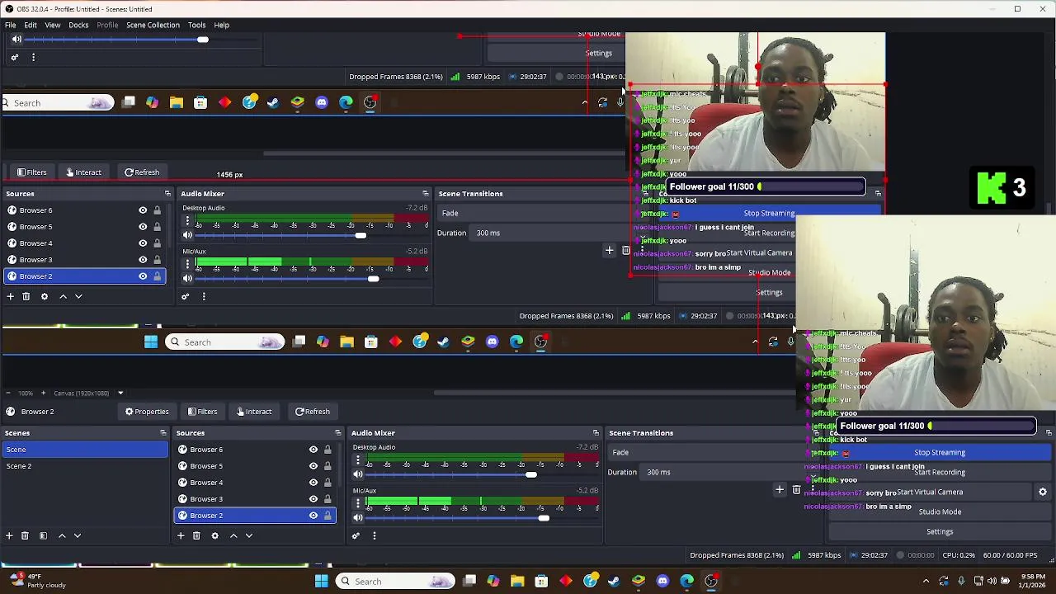Viewport: 1056px width, 594px height.
Task: Open the File menu
Action: pyautogui.click(x=11, y=25)
